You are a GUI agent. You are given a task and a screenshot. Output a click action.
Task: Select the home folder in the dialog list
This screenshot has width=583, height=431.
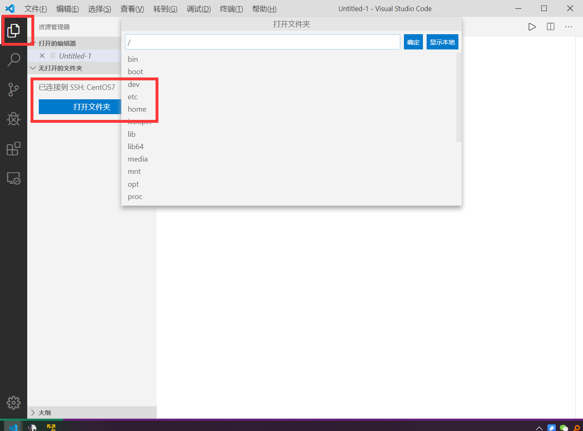tap(137, 109)
